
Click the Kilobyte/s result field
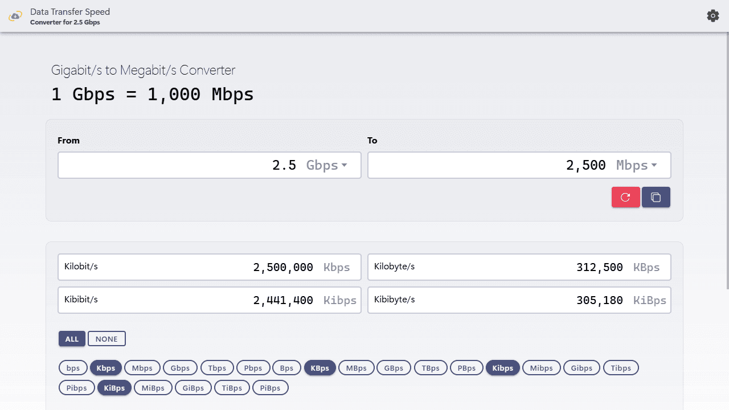(519, 267)
